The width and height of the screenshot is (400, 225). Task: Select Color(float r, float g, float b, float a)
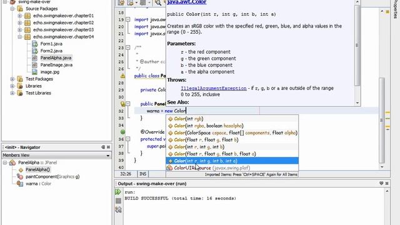click(x=232, y=154)
